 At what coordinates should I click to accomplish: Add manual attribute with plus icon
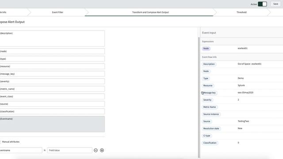102,150
